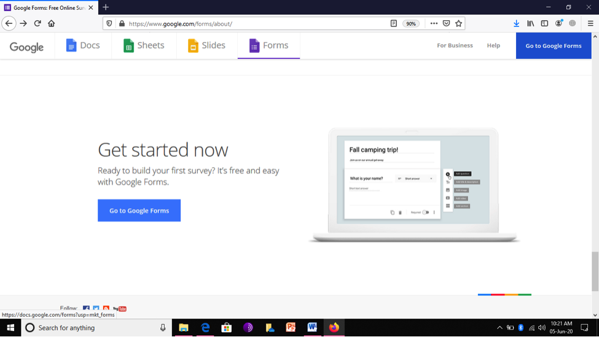Click header Go to Google Forms button

(554, 46)
